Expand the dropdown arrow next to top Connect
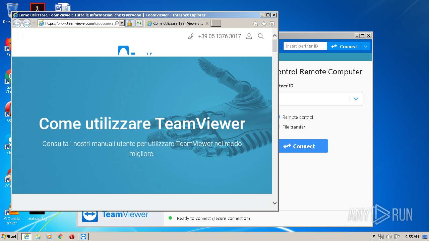Screen dimensions: 429x241 366,47
